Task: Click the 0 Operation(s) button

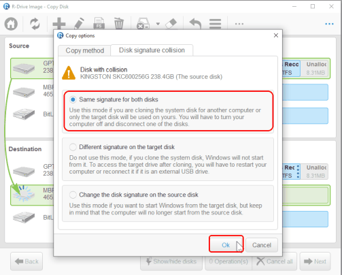Action: 228,261
